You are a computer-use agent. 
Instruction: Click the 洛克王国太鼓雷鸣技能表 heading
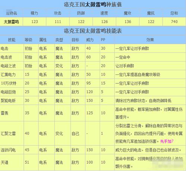pos(93,31)
